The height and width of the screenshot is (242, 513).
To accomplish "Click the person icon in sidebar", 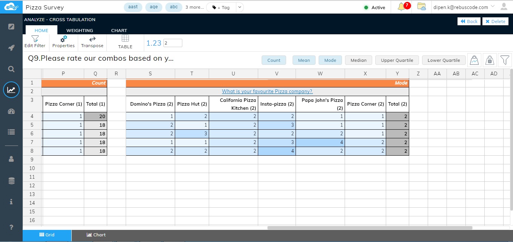I will (11, 159).
